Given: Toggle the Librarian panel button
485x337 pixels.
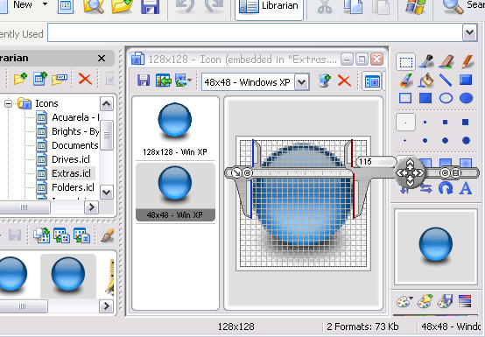Looking at the screenshot, I should coord(269,6).
